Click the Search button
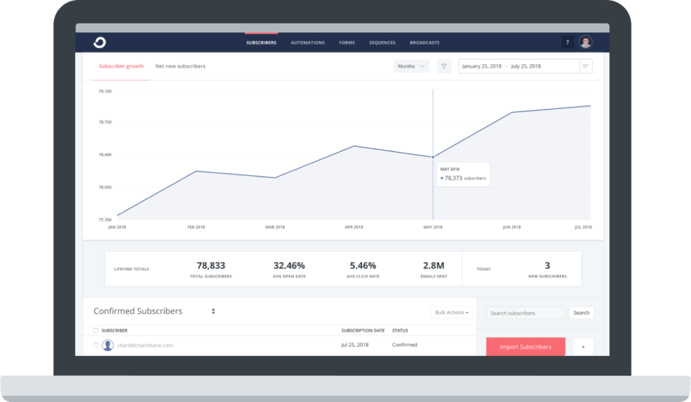This screenshot has height=402, width=691. pos(581,313)
